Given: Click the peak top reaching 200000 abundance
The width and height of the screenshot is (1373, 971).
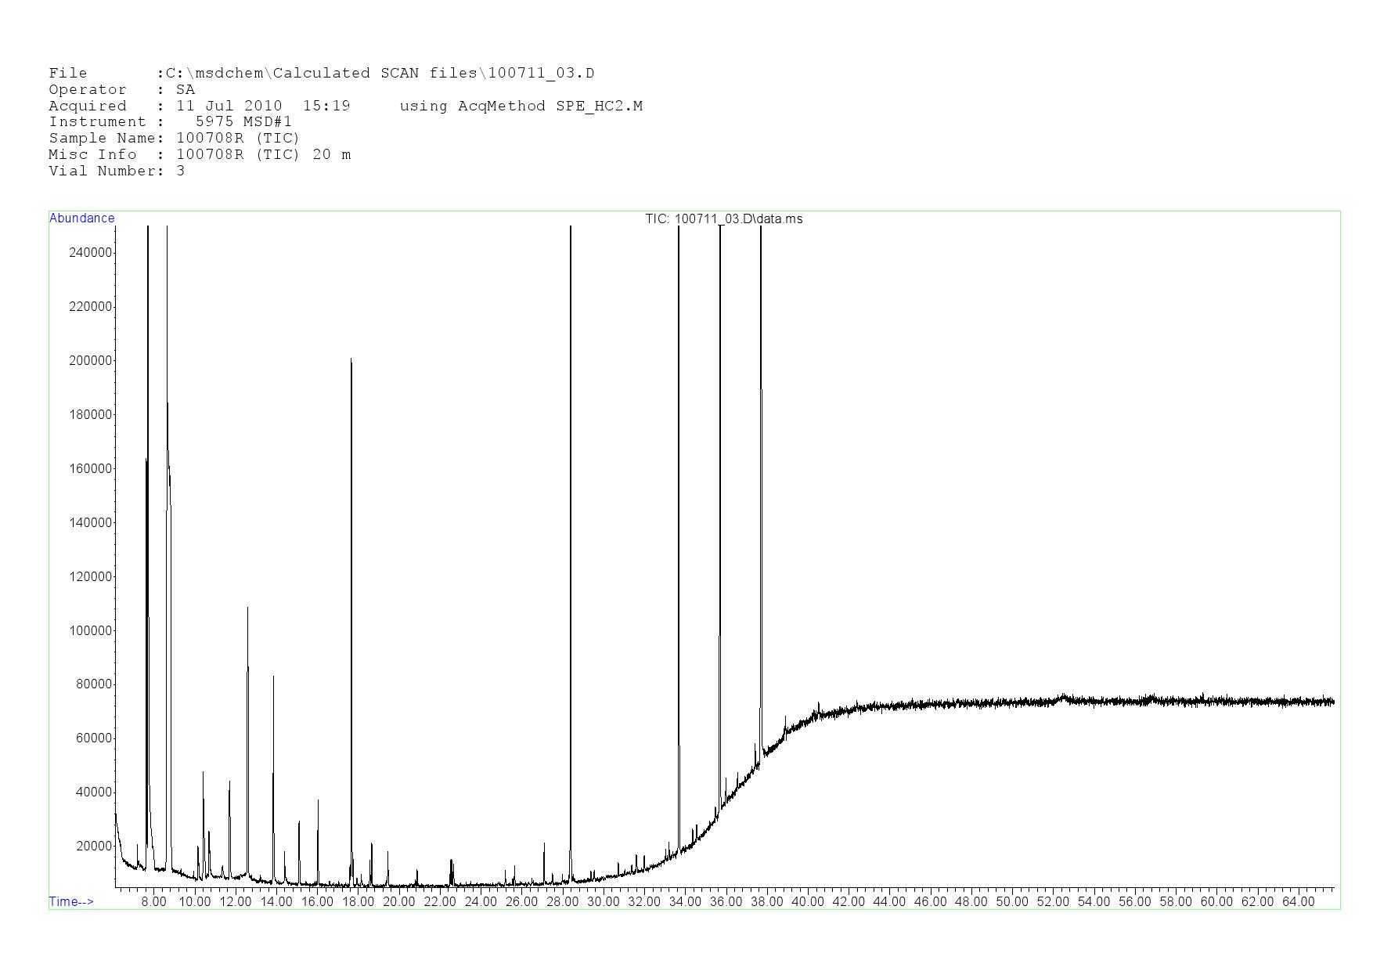Looking at the screenshot, I should [351, 361].
